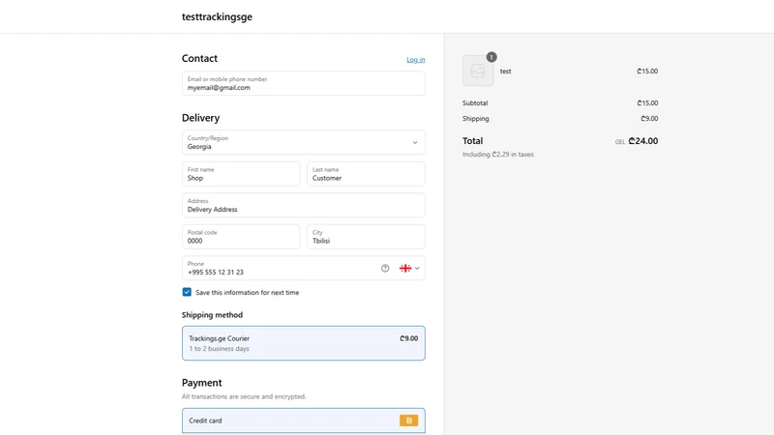
Task: Click the Address field
Action: pyautogui.click(x=304, y=205)
